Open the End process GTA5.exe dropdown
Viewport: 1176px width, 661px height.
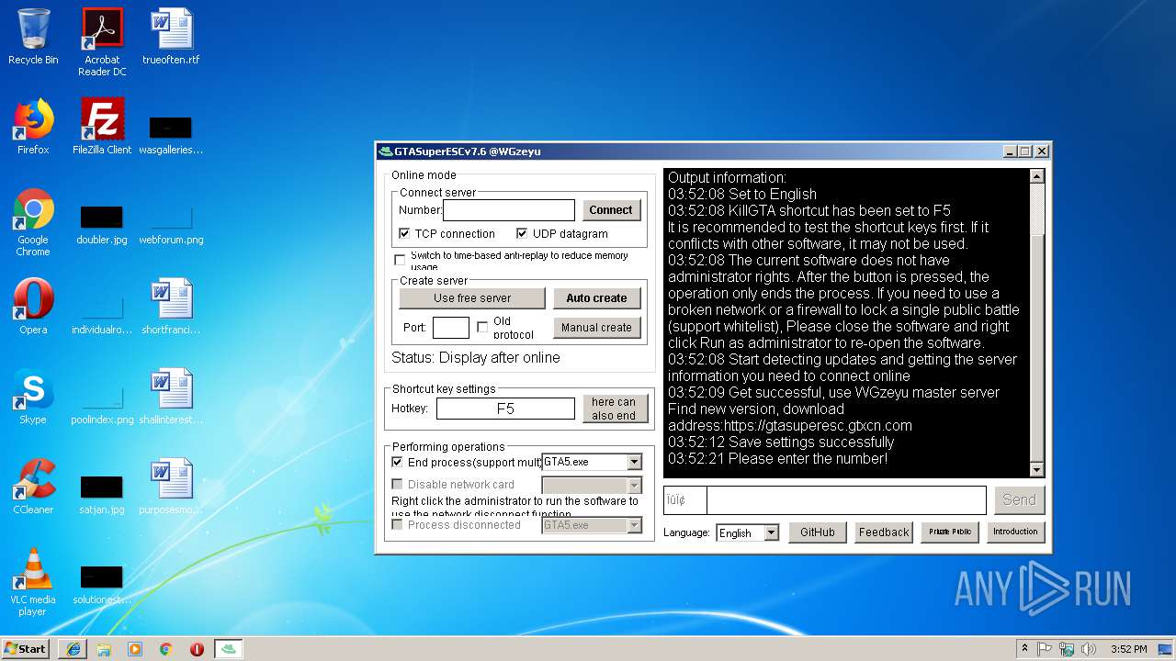pos(634,462)
